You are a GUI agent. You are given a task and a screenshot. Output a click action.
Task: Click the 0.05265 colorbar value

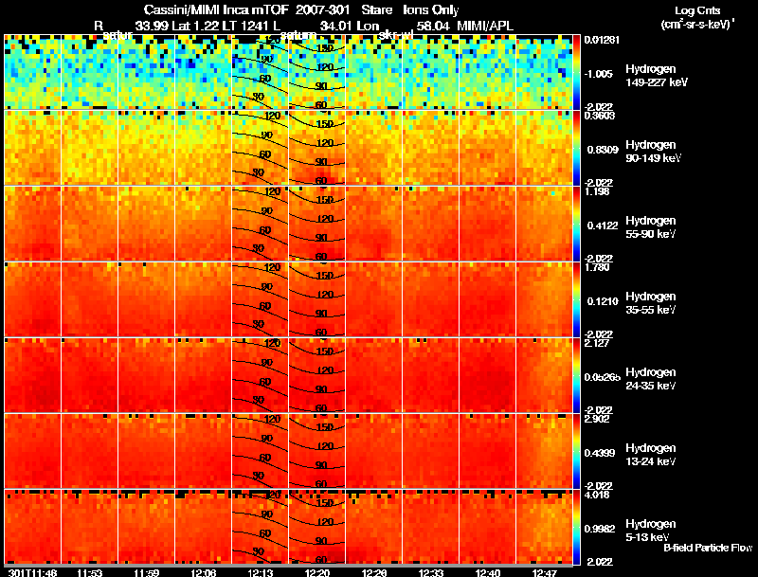602,377
